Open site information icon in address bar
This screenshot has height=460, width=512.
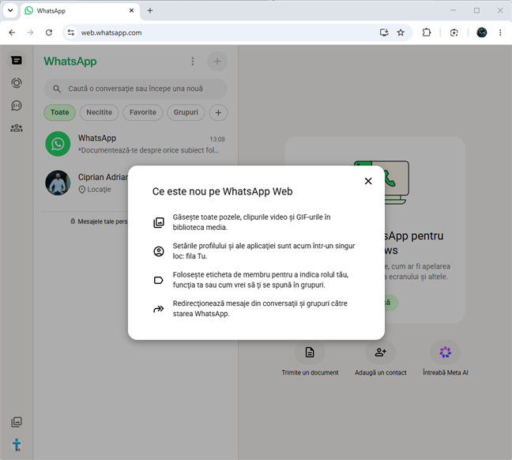71,32
